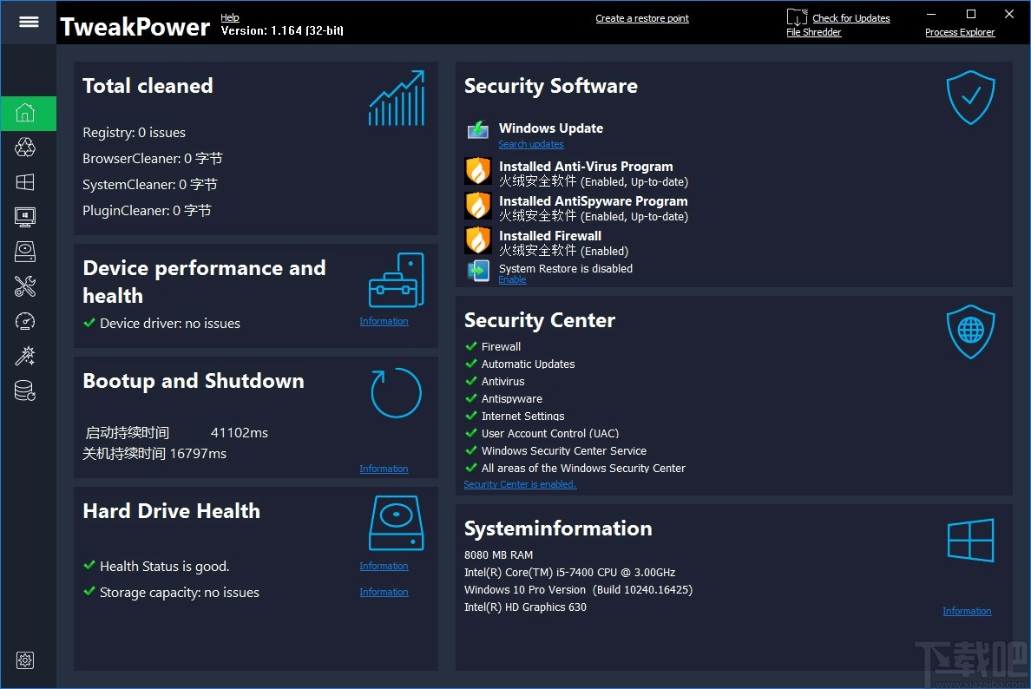The image size is (1031, 689).
Task: Open Information link for Device performance
Action: [384, 321]
